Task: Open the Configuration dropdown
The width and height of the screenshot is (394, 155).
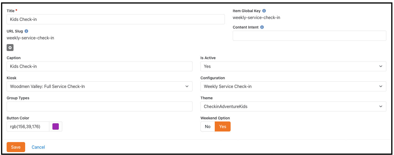Action: click(x=293, y=86)
